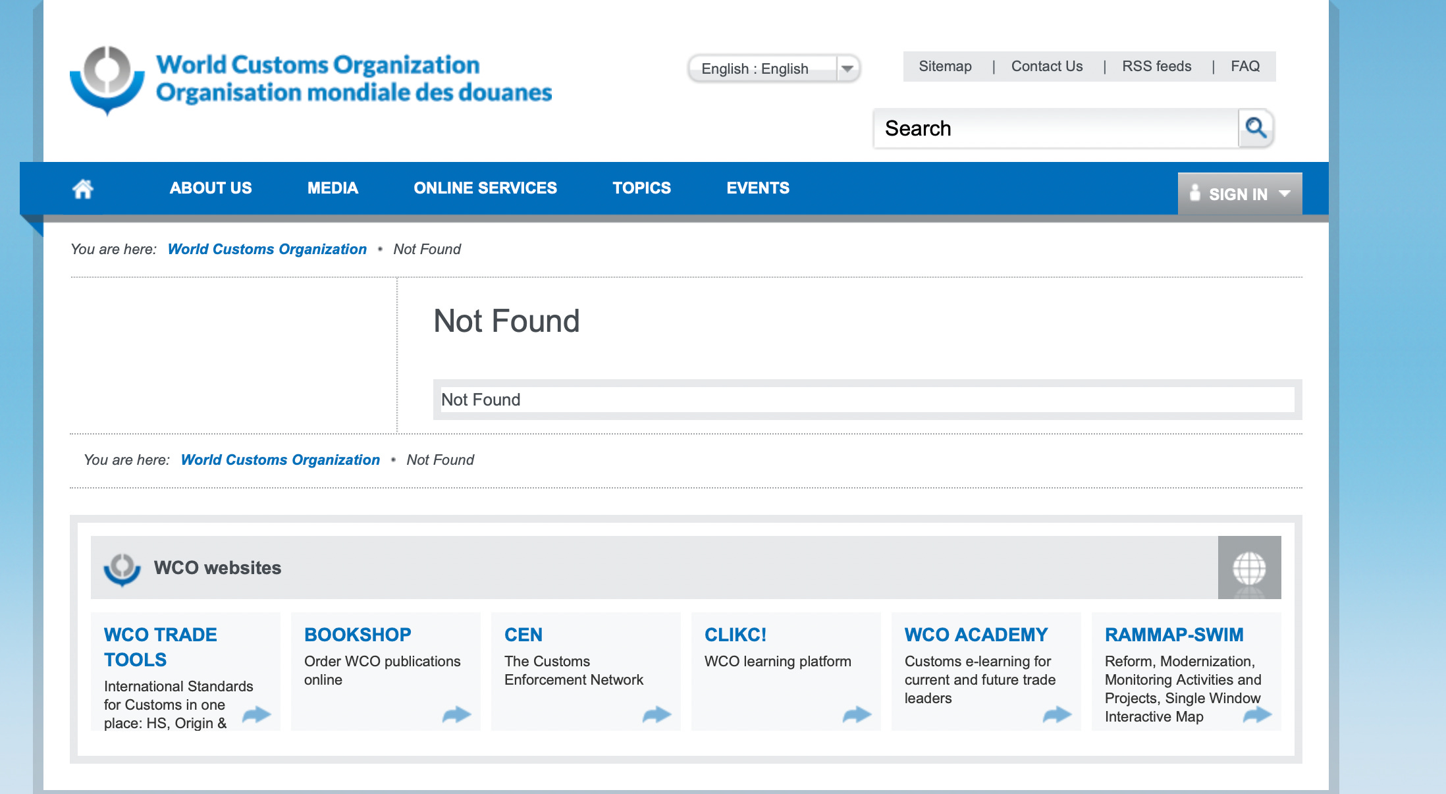
Task: Open the RAMMAP-SWIM heading link
Action: pos(1174,635)
